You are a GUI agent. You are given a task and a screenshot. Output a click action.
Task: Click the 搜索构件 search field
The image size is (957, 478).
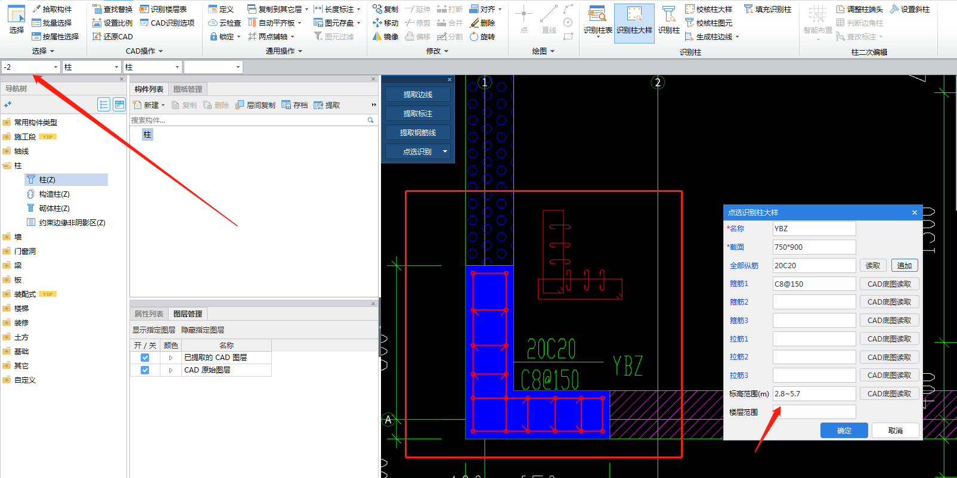tap(253, 120)
